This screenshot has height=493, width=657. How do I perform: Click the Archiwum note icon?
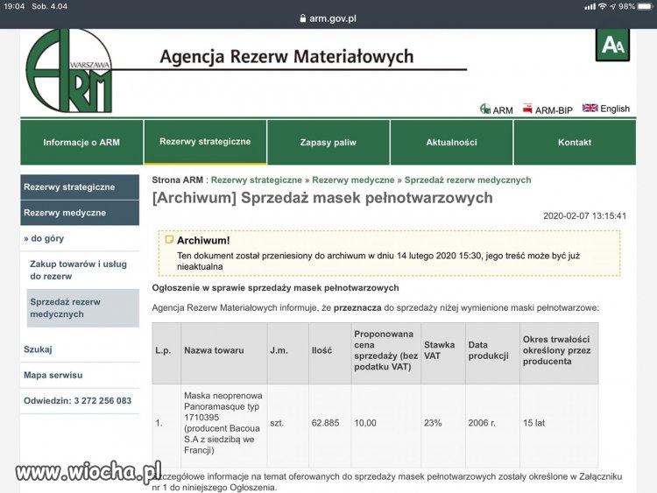169,240
